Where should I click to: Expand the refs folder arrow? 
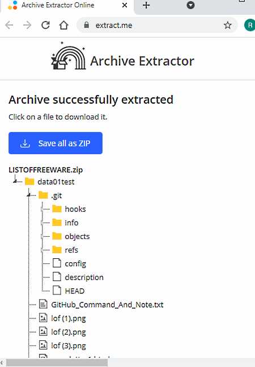42,250
